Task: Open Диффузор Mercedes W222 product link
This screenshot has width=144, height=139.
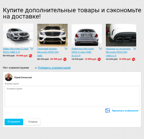Action: [x=83, y=52]
